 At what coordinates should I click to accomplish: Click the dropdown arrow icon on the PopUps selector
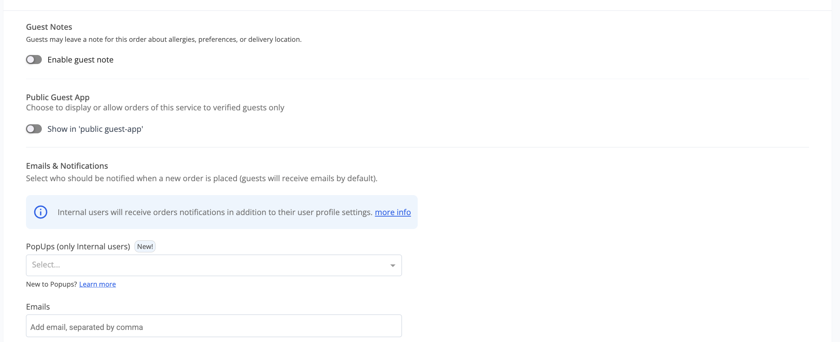pyautogui.click(x=393, y=265)
